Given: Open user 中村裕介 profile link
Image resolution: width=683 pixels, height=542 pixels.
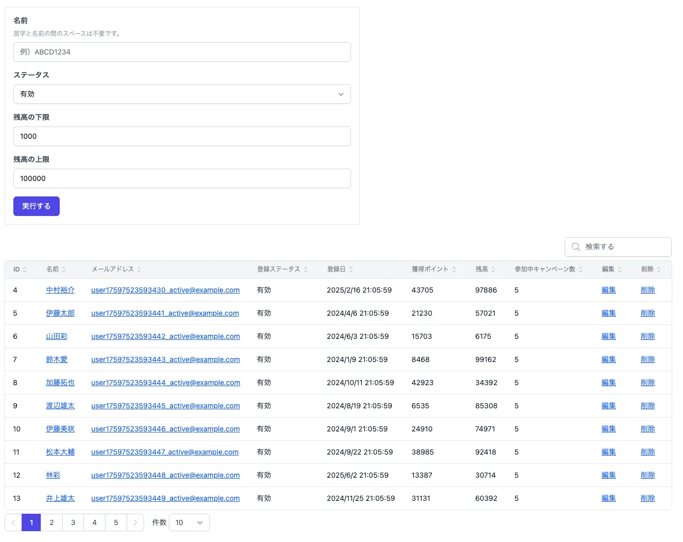Looking at the screenshot, I should (60, 290).
